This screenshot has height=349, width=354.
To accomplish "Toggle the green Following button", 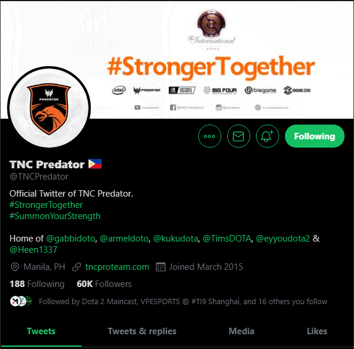I will click(314, 136).
